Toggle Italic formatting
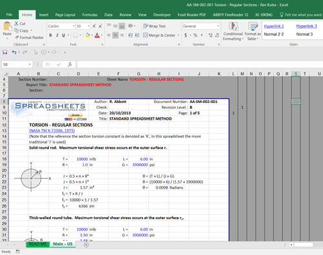Image resolution: width=323 pixels, height=255 pixels. pos(57,35)
